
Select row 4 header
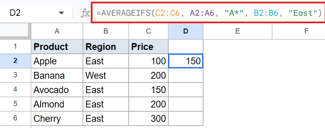pos(15,90)
